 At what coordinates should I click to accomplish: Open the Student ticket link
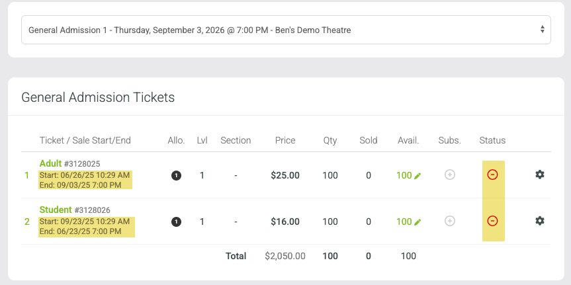56,210
